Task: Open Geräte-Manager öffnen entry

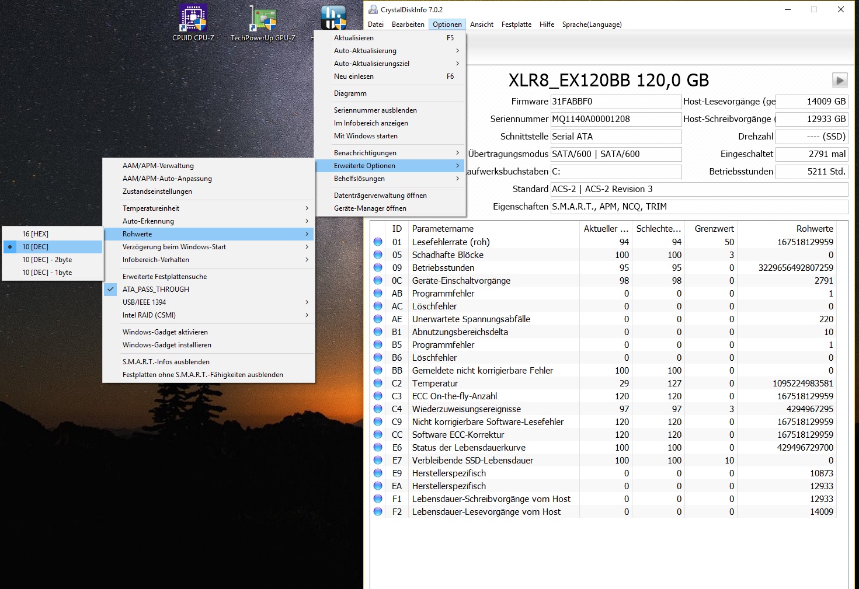Action: point(390,208)
